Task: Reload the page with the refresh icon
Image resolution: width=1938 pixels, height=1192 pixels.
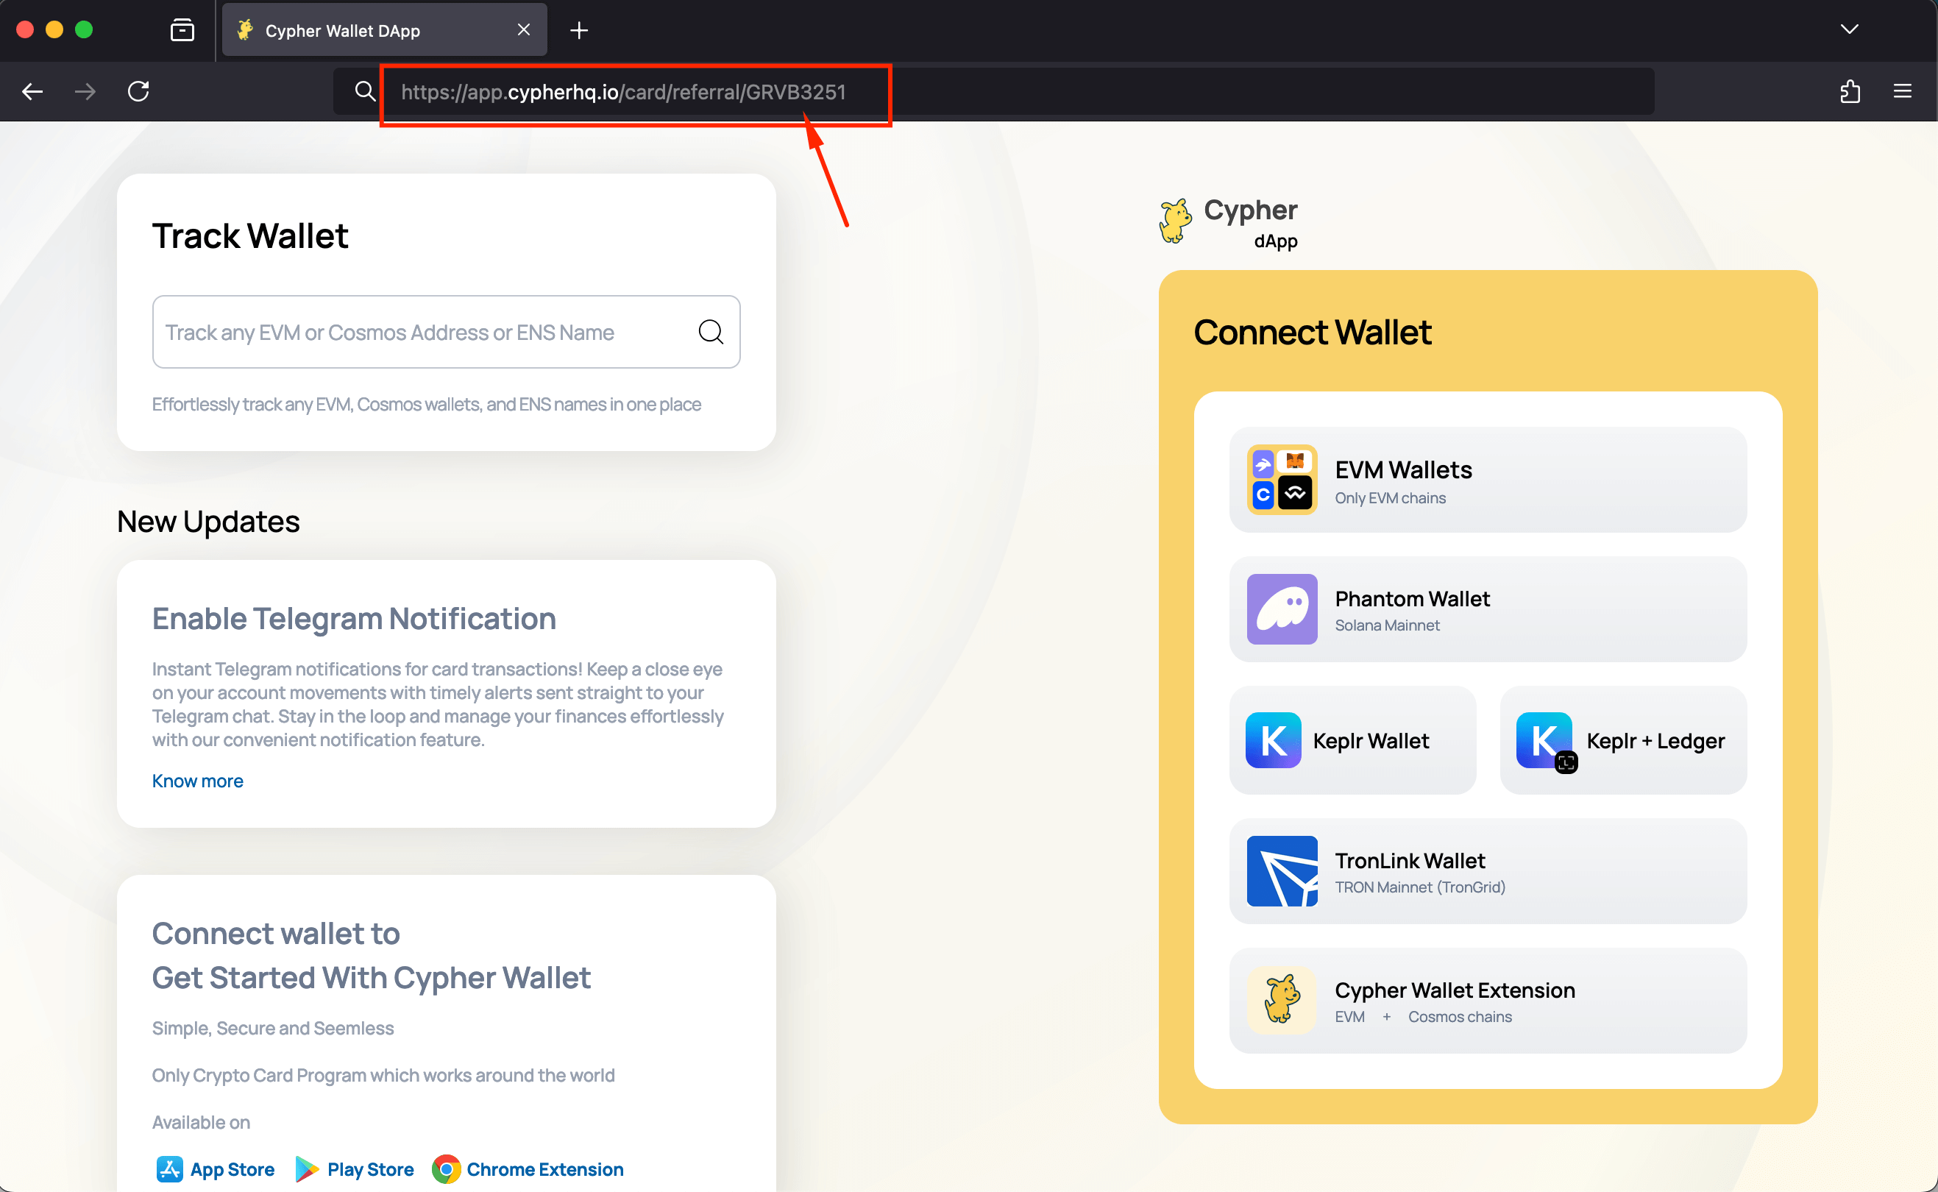Action: point(139,91)
